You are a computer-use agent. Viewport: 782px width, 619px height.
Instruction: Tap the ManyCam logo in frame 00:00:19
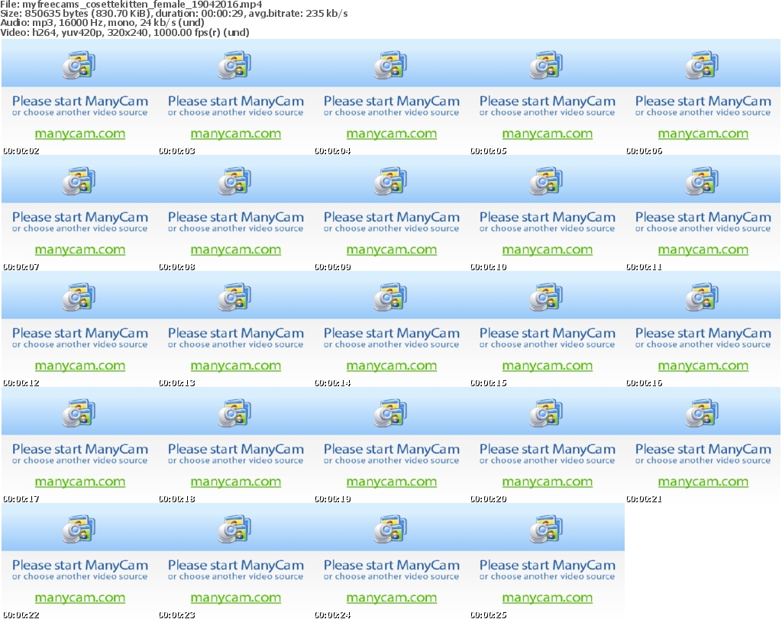(390, 413)
